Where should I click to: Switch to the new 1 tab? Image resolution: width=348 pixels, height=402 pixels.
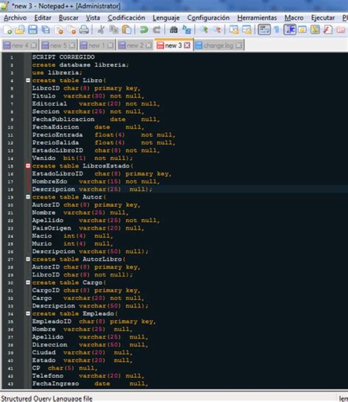coord(97,45)
